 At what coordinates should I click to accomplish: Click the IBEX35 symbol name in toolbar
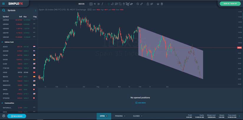coord(82,4)
